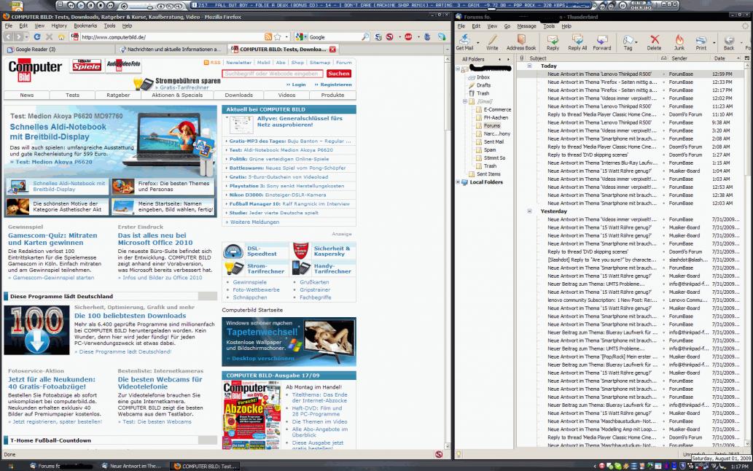Forward the selected message
Image resolution: width=753 pixels, height=471 pixels.
coord(601,42)
